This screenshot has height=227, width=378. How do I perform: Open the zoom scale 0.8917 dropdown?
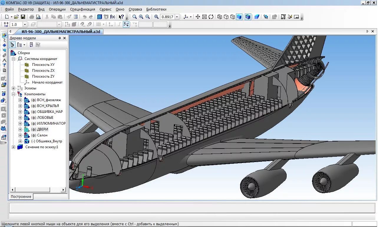(177, 17)
